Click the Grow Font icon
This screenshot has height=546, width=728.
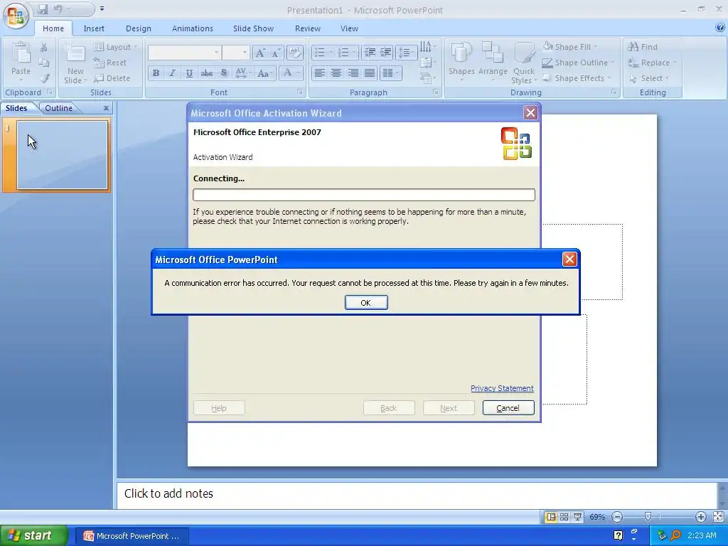(260, 53)
